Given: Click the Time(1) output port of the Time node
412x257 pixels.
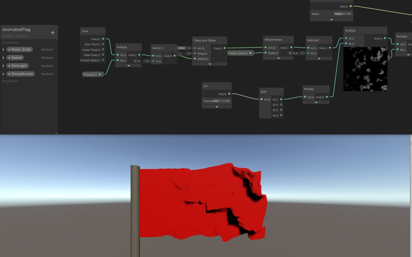Looking at the screenshot, I should (103, 39).
